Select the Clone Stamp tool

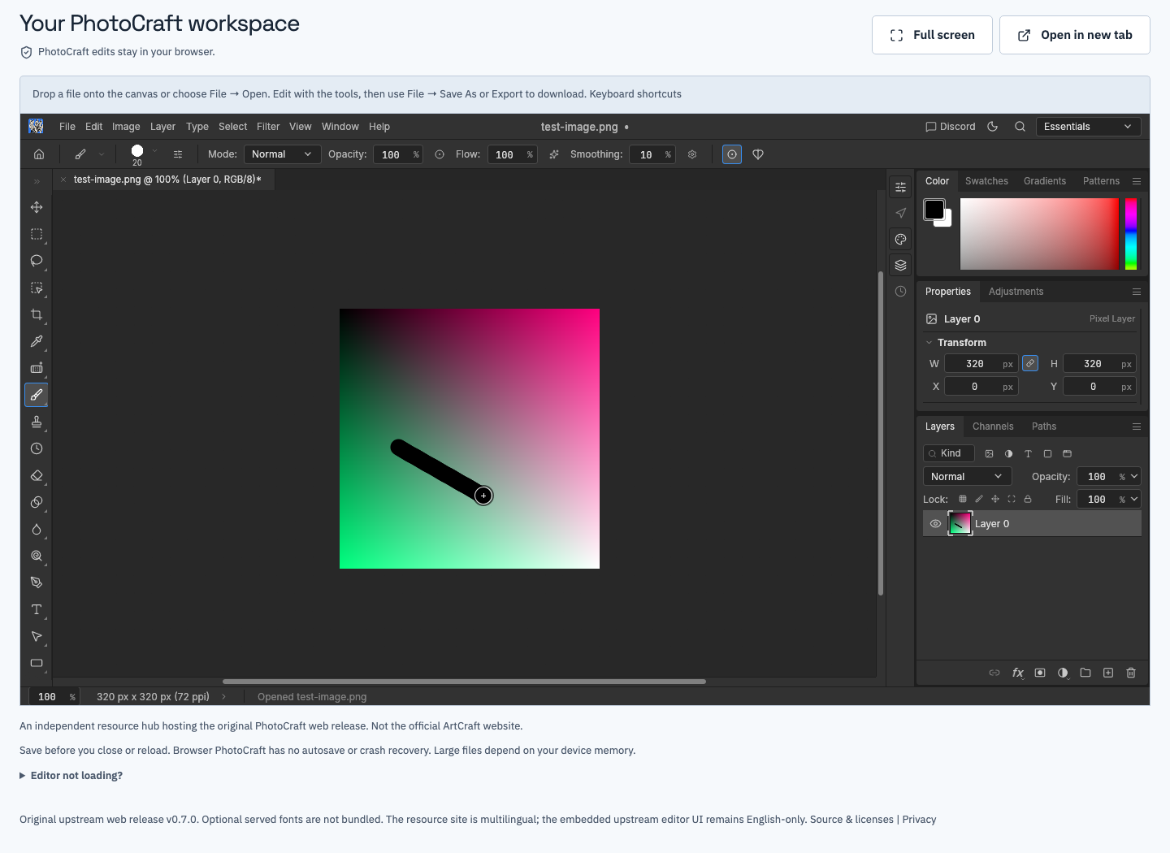pyautogui.click(x=37, y=422)
